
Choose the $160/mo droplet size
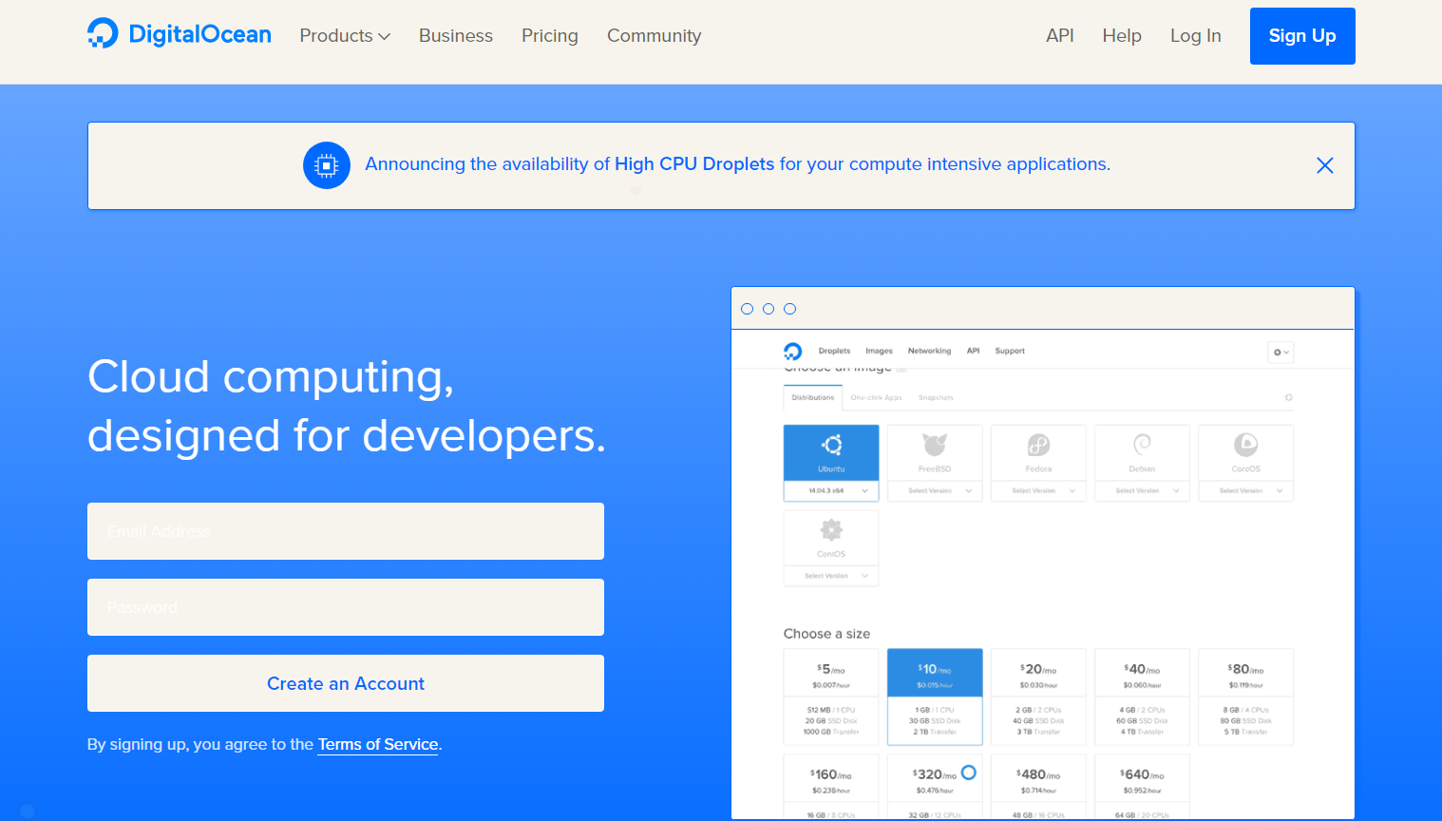coord(831,786)
